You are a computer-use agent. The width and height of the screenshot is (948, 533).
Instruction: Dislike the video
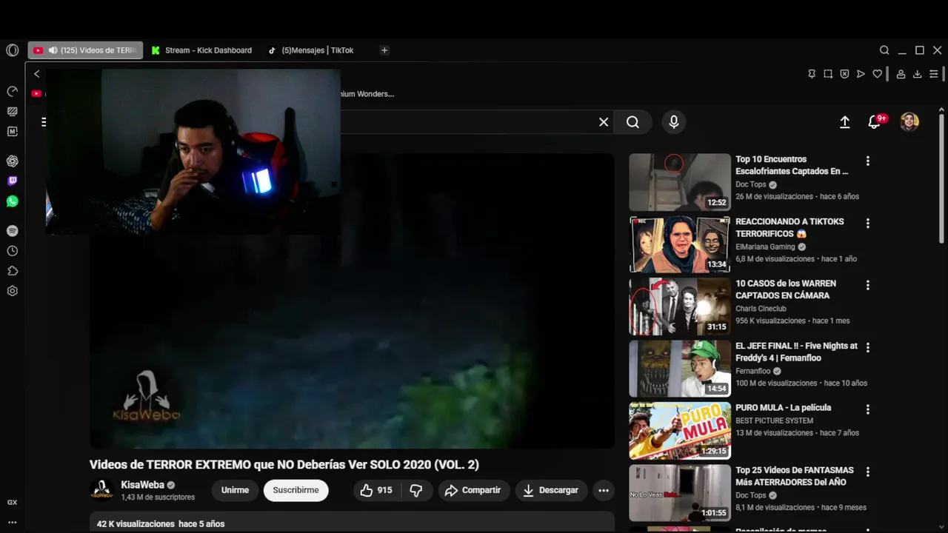click(x=416, y=490)
